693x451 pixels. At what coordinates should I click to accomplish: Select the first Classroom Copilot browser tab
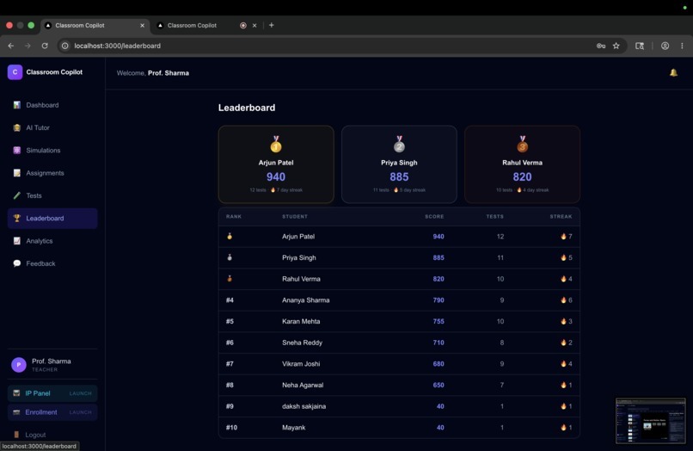click(x=95, y=25)
